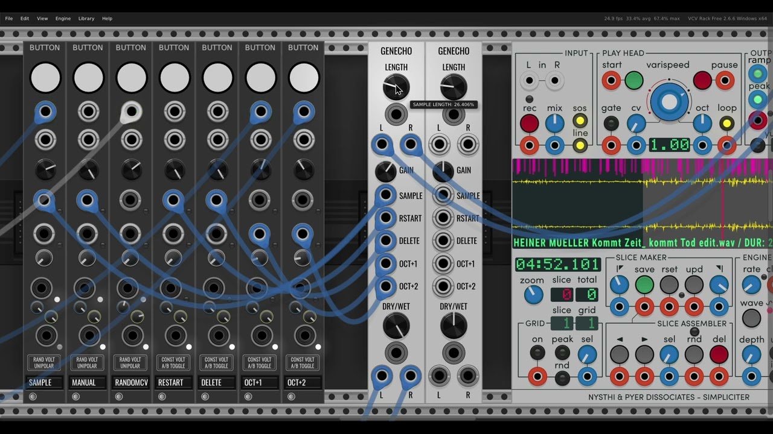This screenshot has width=773, height=434.
Task: Click the DELETE input jack on right GENECHO
Action: tap(443, 241)
